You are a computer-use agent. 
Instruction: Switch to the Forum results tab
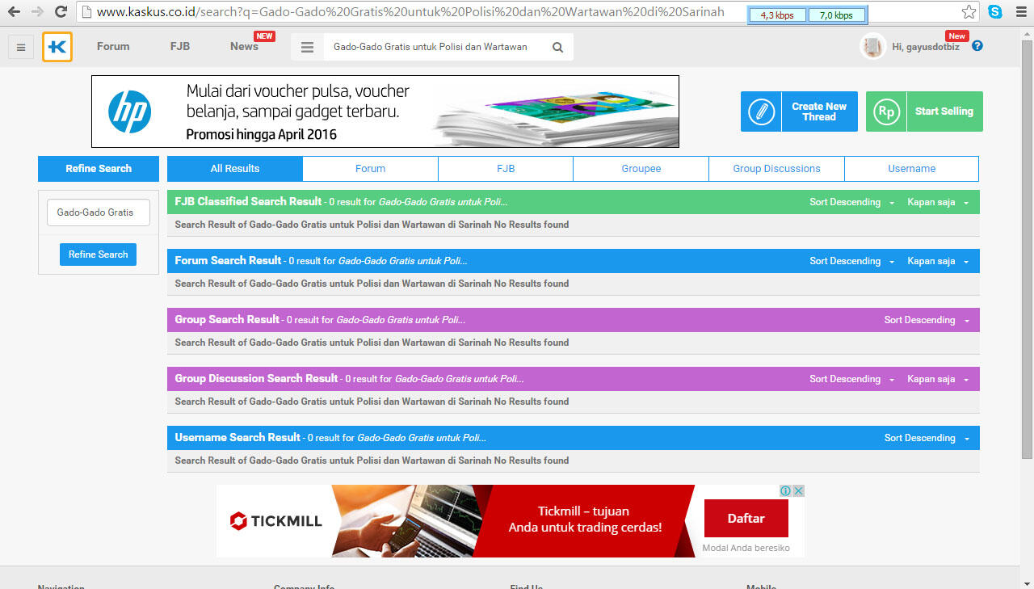coord(370,169)
